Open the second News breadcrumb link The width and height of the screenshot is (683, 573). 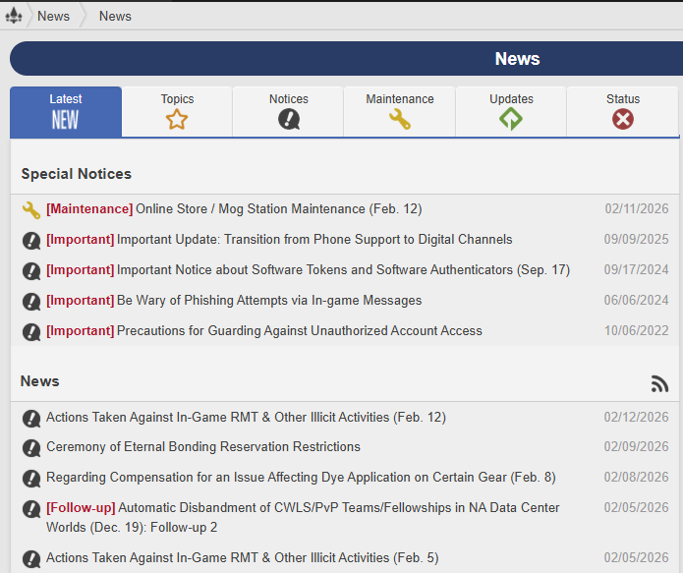(x=115, y=16)
